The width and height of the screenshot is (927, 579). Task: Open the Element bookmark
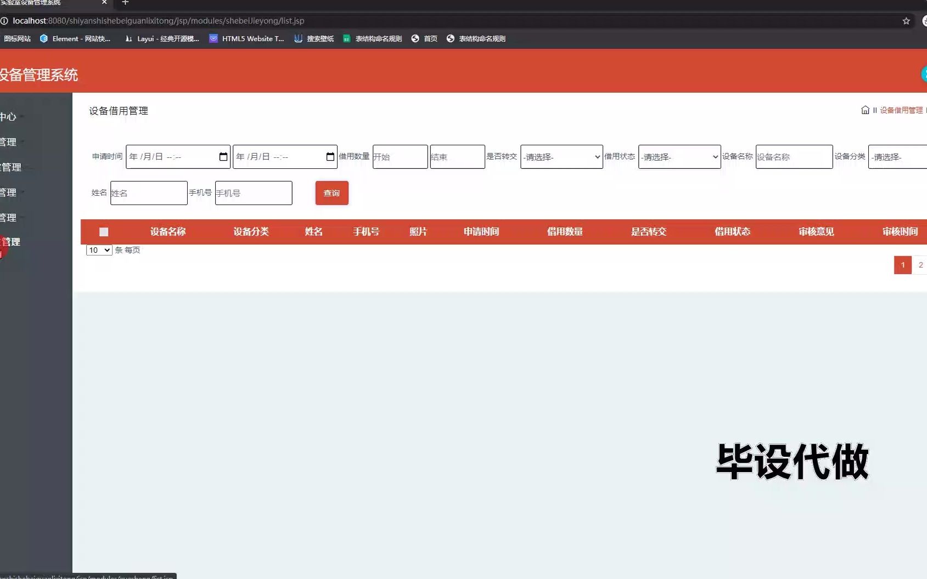76,38
